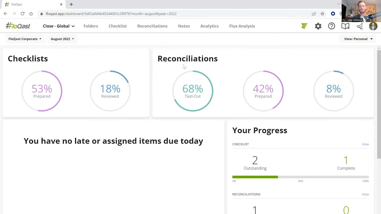
Task: Open announcements megaphone icon
Action: [360, 26]
